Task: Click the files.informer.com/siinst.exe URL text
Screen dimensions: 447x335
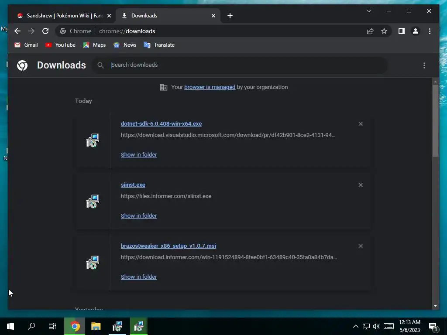Action: 166,196
